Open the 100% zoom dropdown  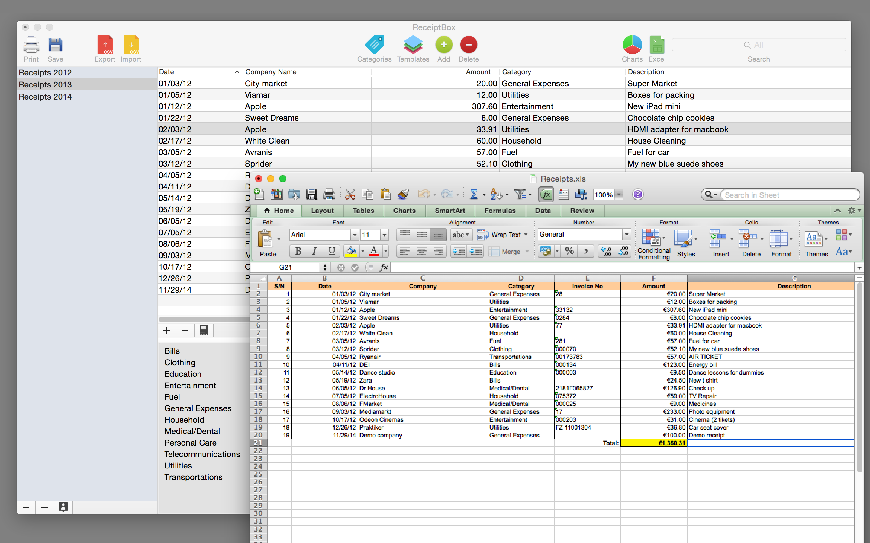pyautogui.click(x=619, y=195)
